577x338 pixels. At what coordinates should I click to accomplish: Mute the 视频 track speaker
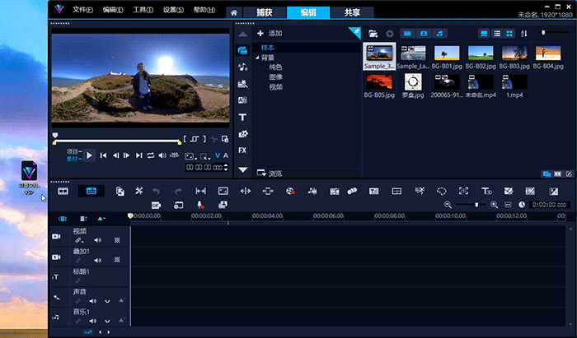click(x=97, y=240)
